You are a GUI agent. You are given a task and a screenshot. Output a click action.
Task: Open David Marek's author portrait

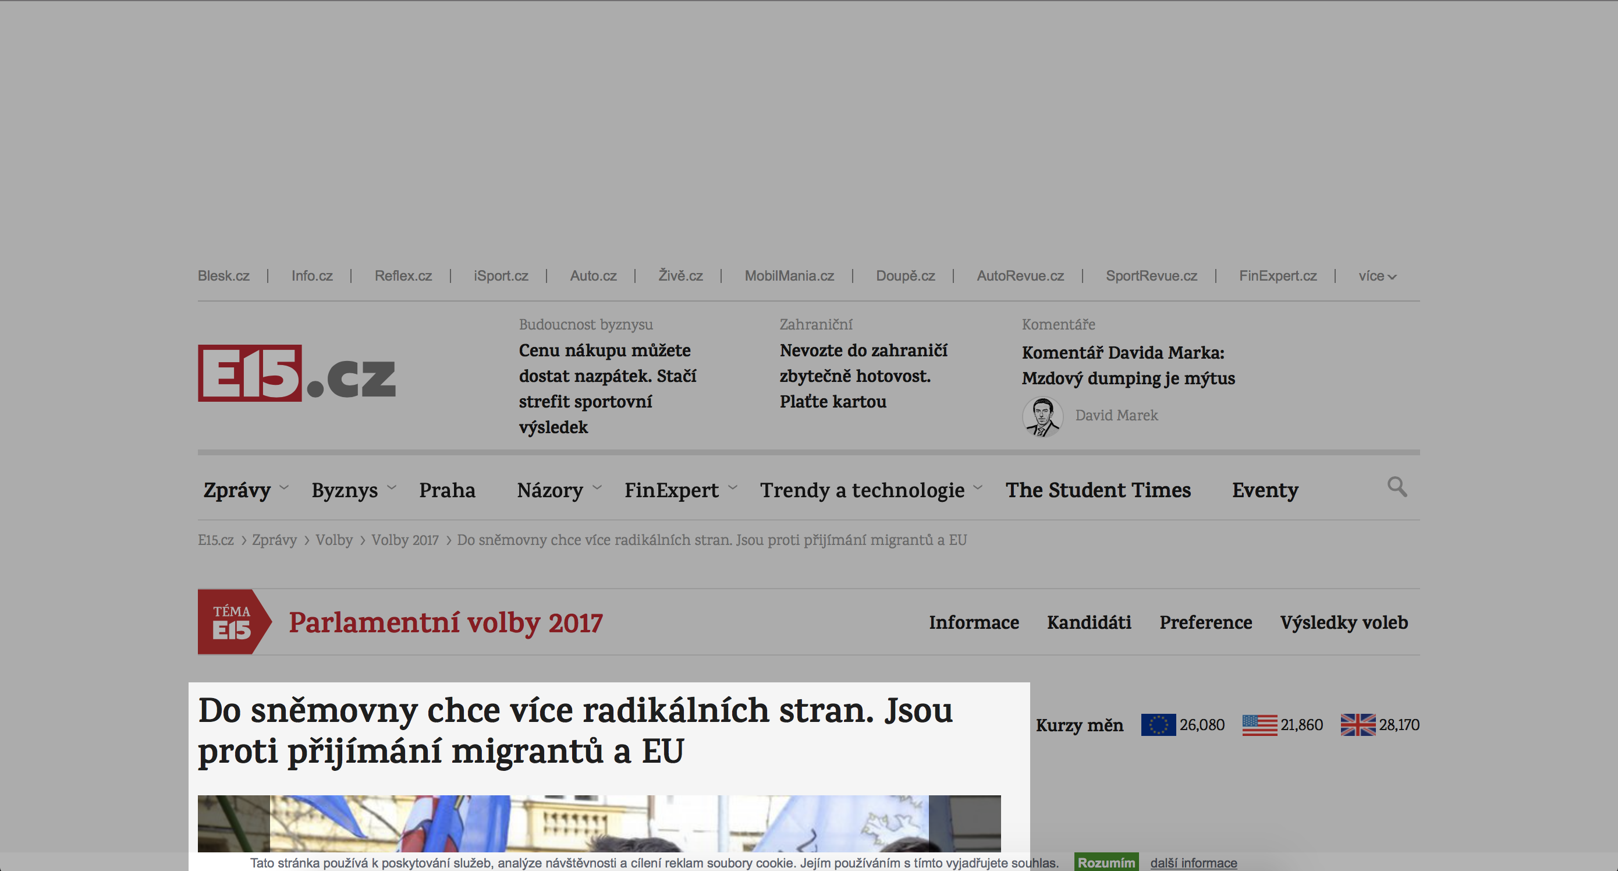[1042, 417]
